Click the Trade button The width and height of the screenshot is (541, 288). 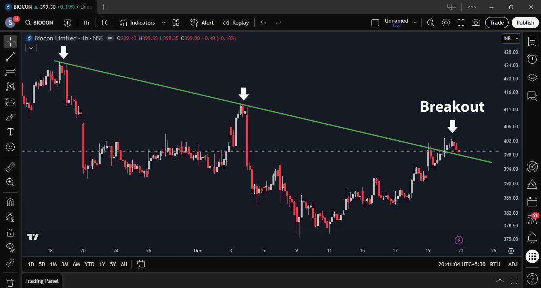(497, 23)
